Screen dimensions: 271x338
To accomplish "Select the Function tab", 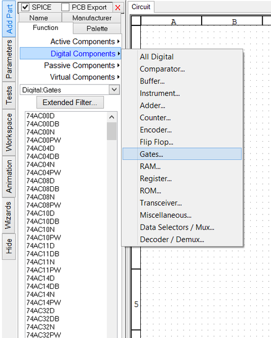I will (x=46, y=28).
